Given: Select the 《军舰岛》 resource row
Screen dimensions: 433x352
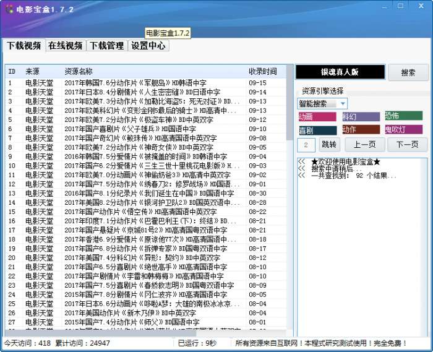Looking at the screenshot, I should [145, 83].
